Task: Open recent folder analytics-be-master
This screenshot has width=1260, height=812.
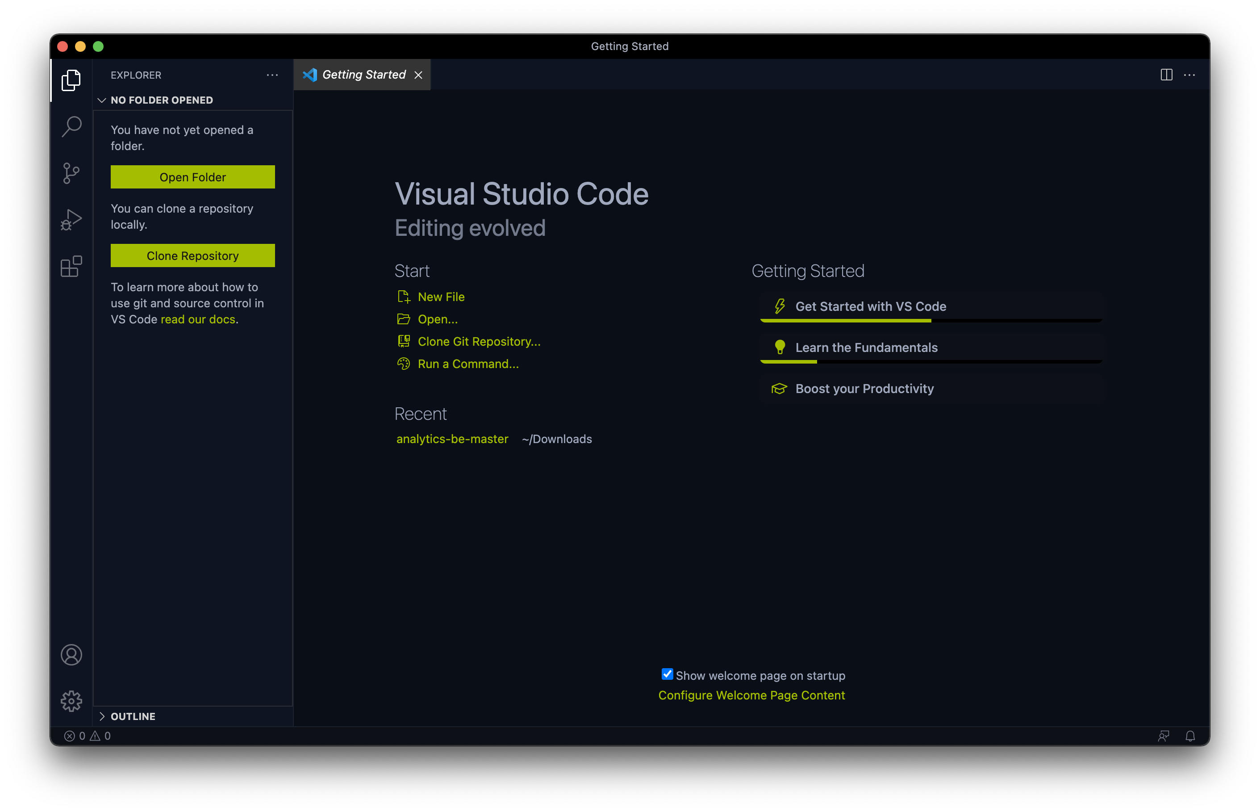Action: click(x=452, y=439)
